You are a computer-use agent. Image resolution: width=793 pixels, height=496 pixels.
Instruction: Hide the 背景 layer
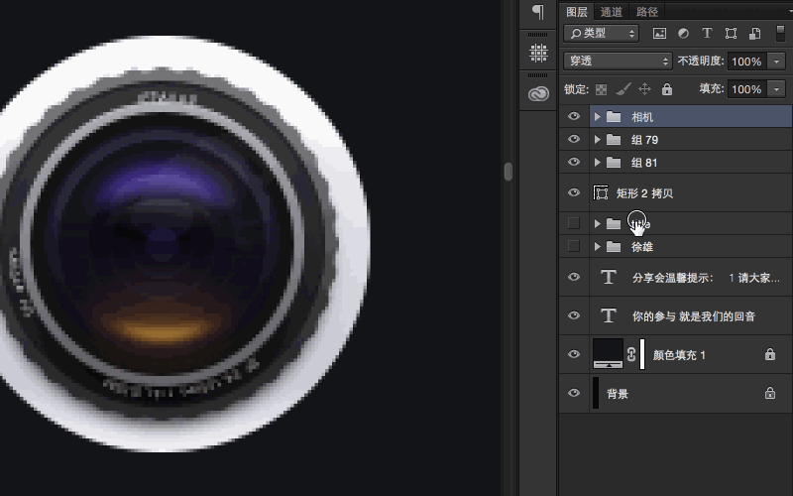[x=573, y=393]
